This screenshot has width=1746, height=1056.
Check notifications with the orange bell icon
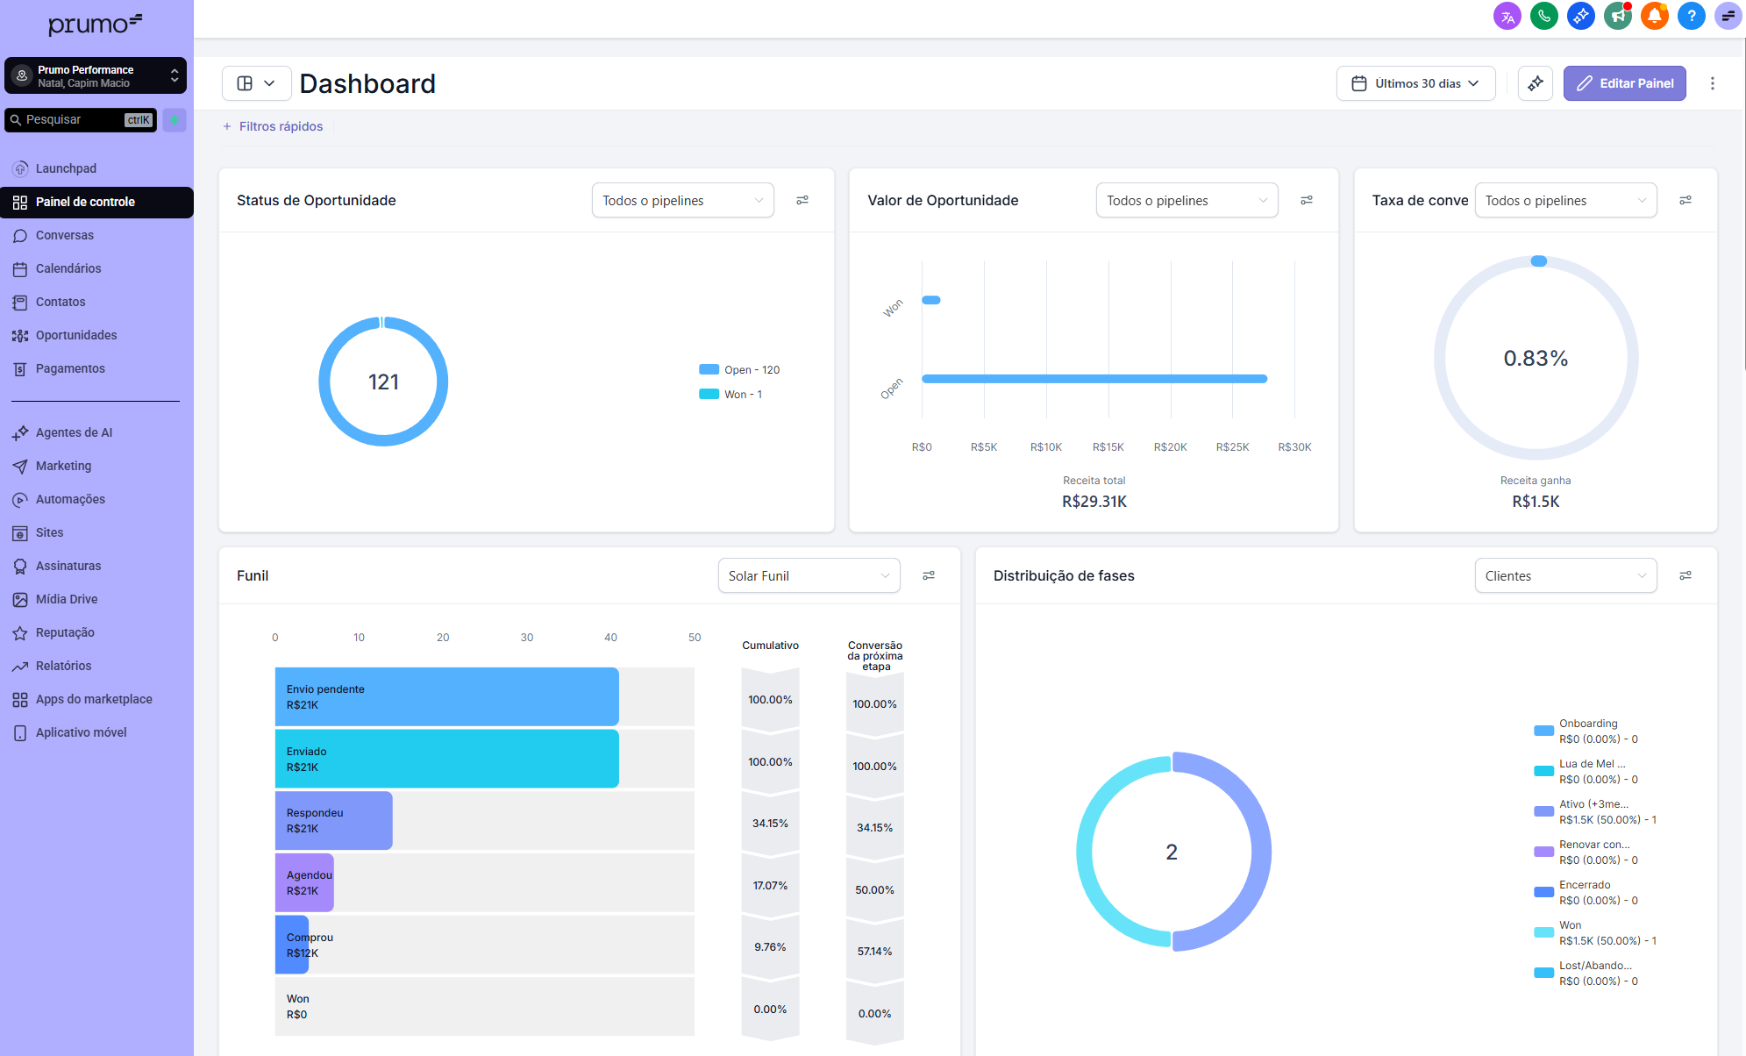[1655, 16]
